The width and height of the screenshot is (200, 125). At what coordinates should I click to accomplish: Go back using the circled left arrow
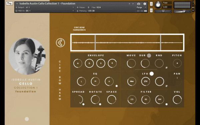(60, 43)
